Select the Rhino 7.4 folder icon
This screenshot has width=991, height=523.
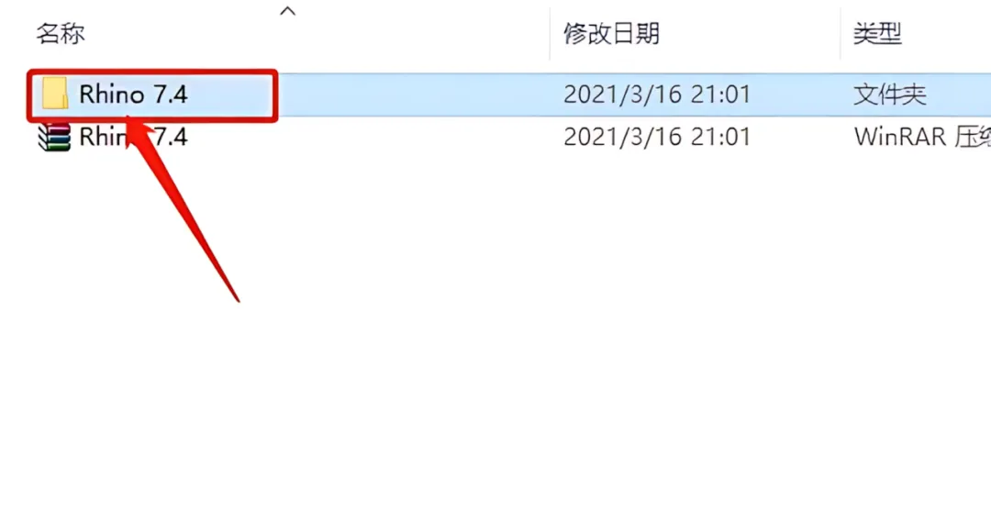pyautogui.click(x=55, y=95)
